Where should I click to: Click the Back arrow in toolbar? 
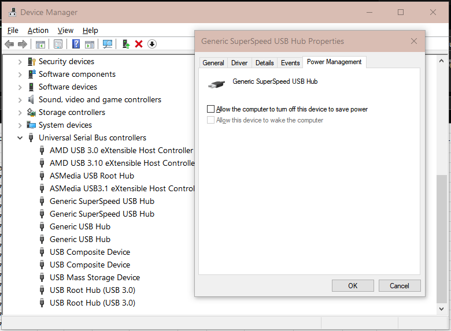tap(9, 44)
